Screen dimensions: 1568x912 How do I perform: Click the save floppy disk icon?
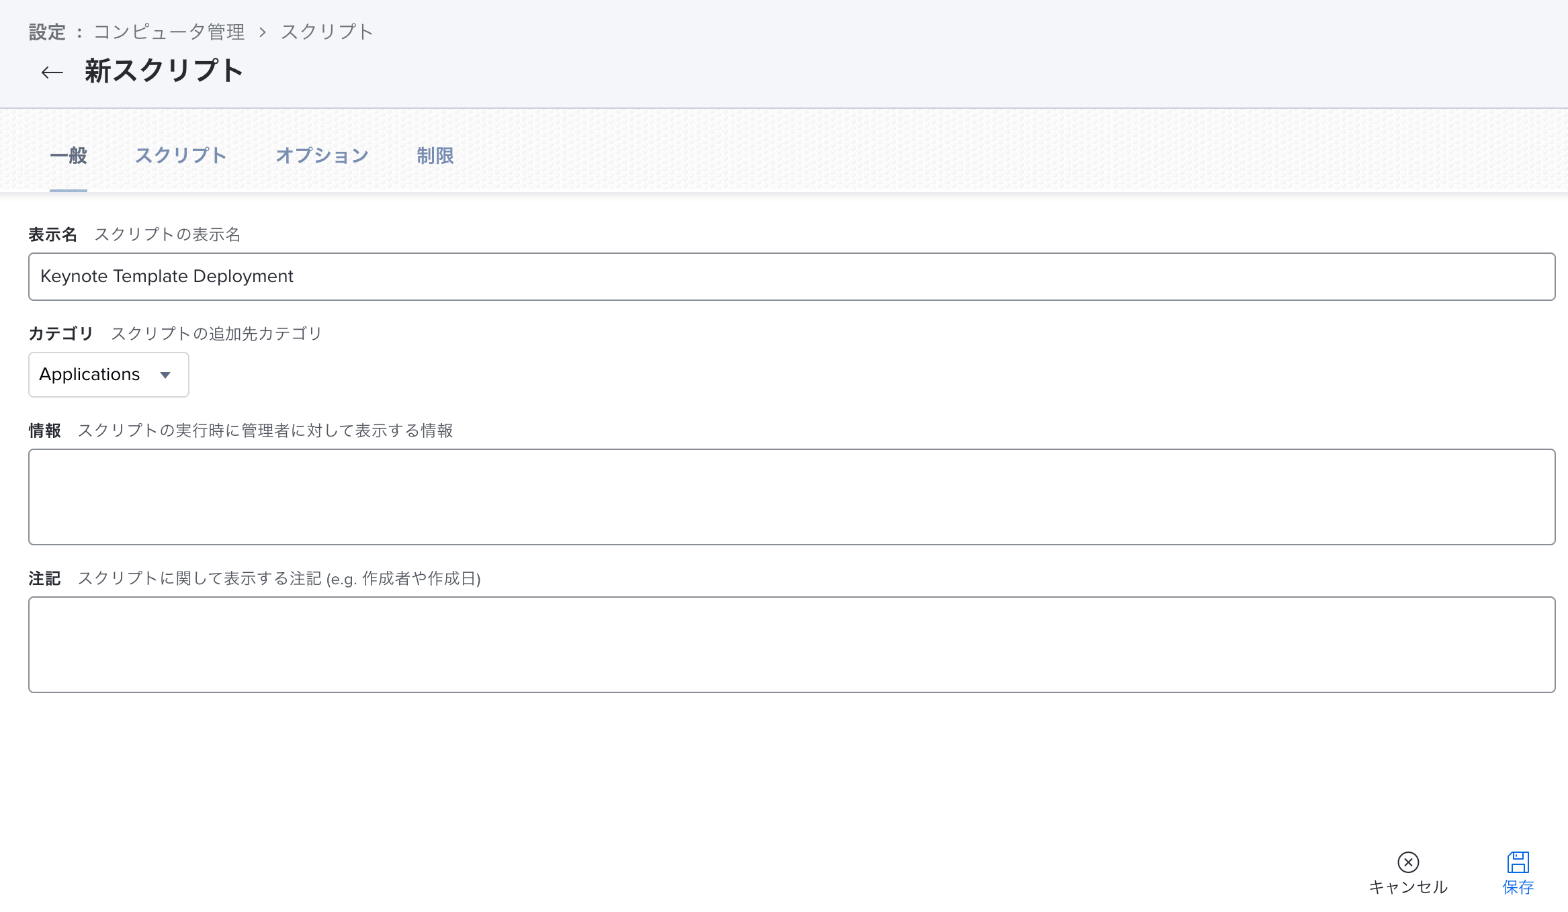tap(1518, 862)
